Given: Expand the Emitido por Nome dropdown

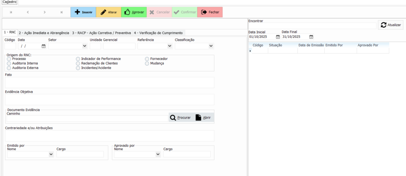Looking at the screenshot, I should point(51,154).
